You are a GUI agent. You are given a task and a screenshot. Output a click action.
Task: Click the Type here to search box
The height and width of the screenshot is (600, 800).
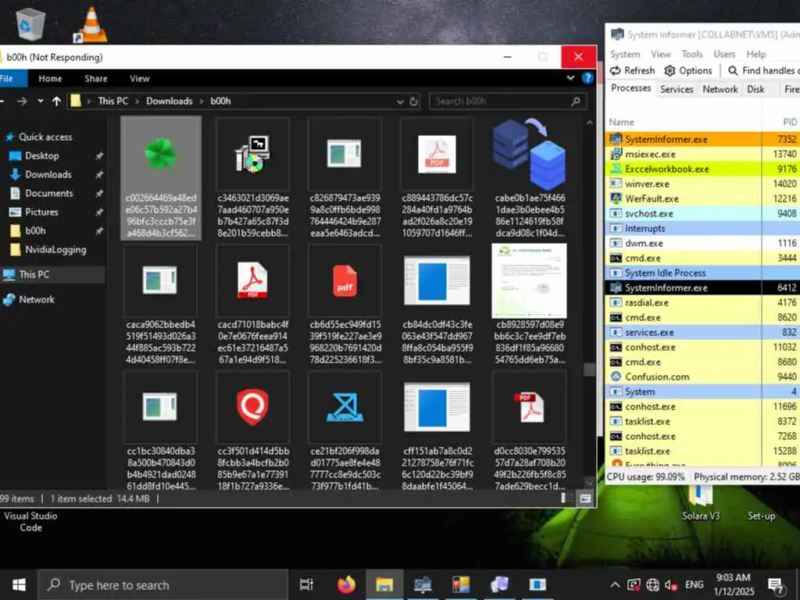pos(163,584)
